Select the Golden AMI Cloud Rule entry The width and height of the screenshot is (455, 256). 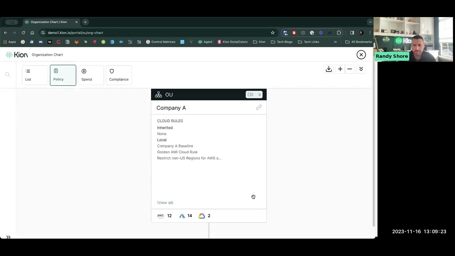[177, 152]
